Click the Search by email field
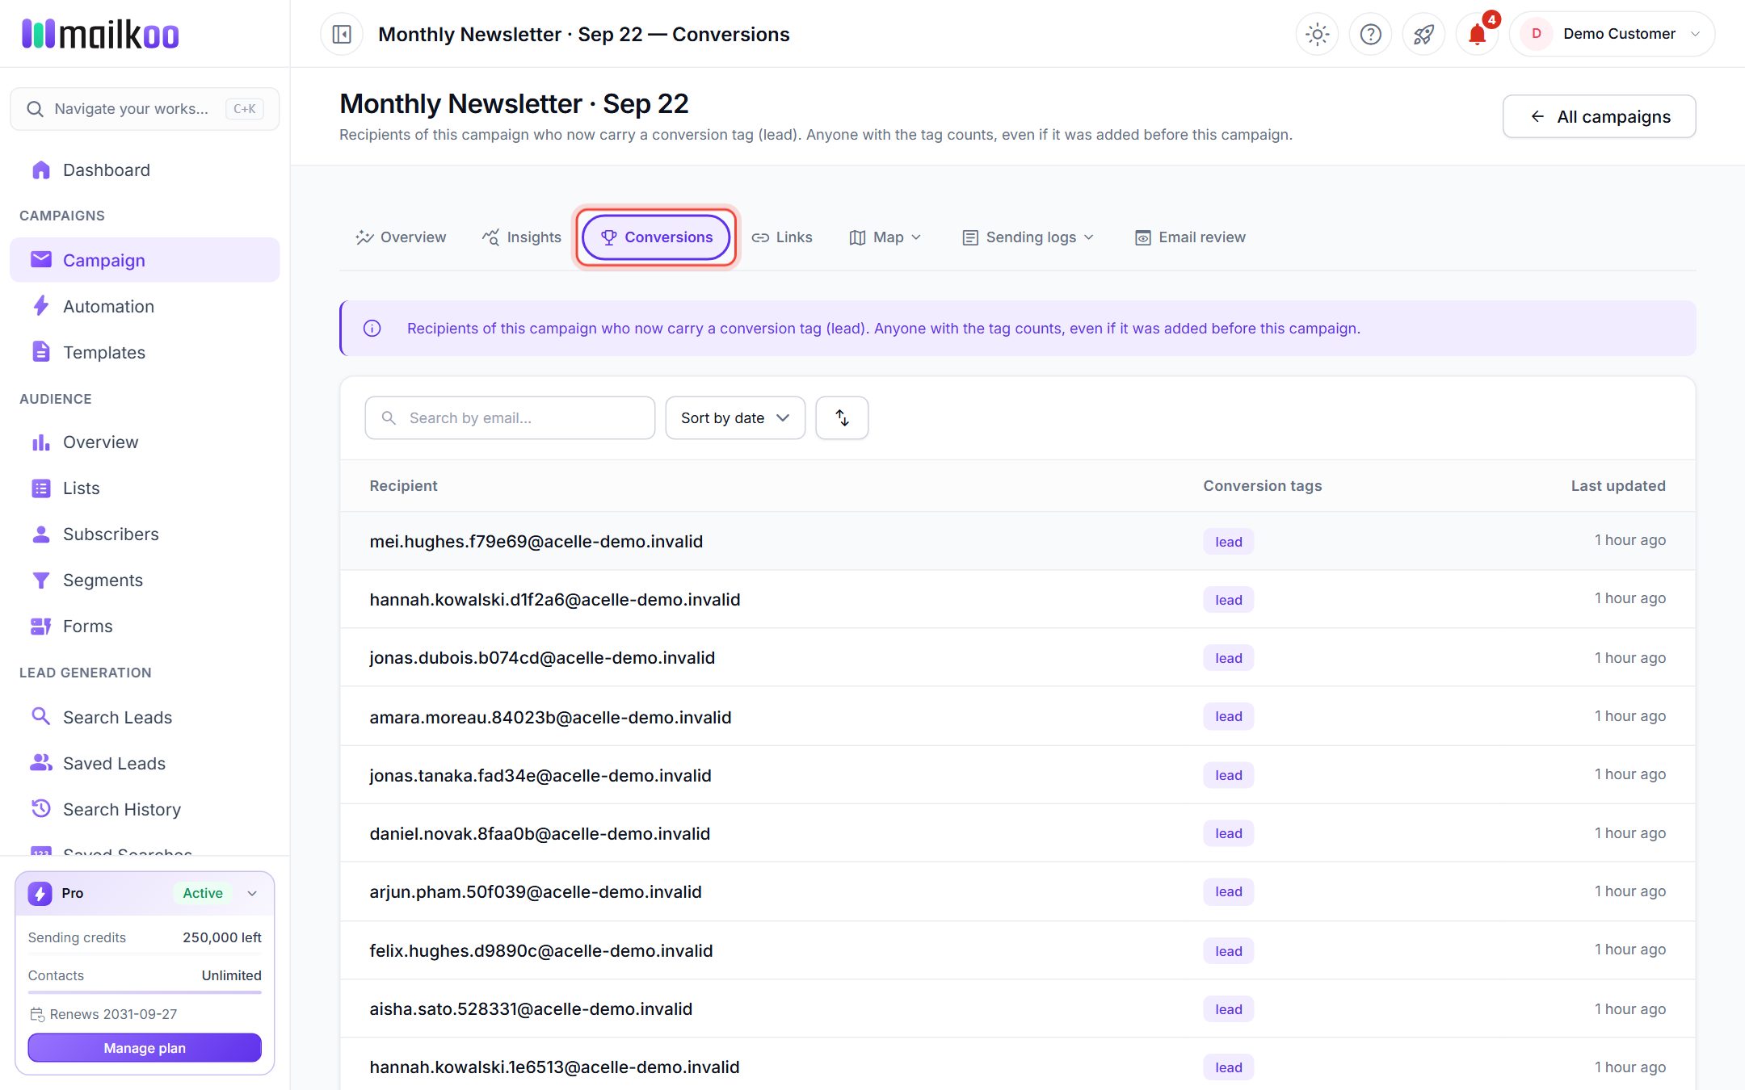 click(510, 417)
